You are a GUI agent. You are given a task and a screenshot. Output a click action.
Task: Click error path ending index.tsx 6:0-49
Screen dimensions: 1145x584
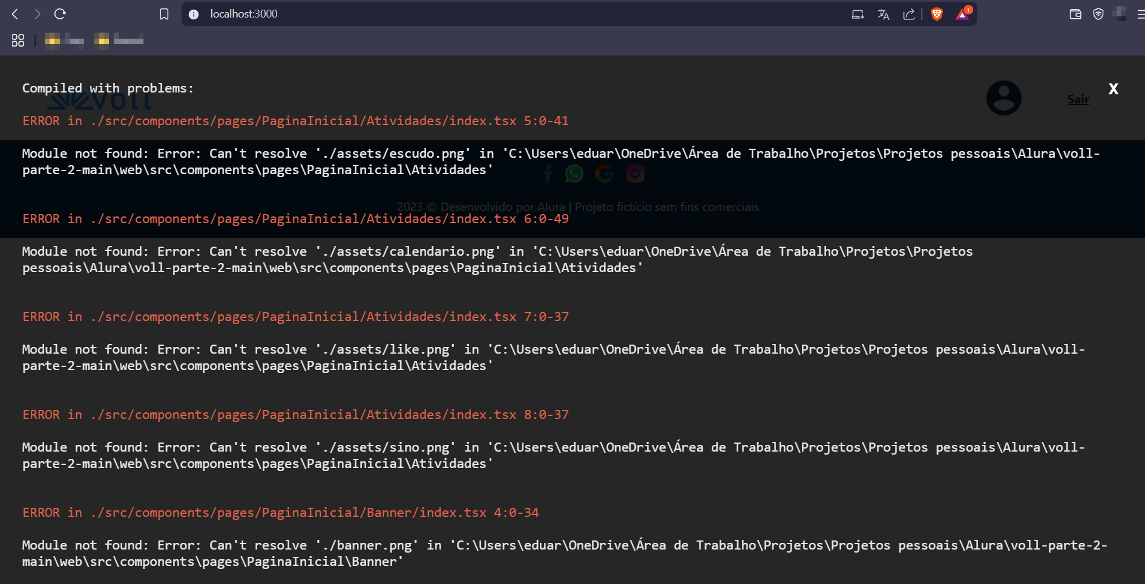(x=295, y=219)
